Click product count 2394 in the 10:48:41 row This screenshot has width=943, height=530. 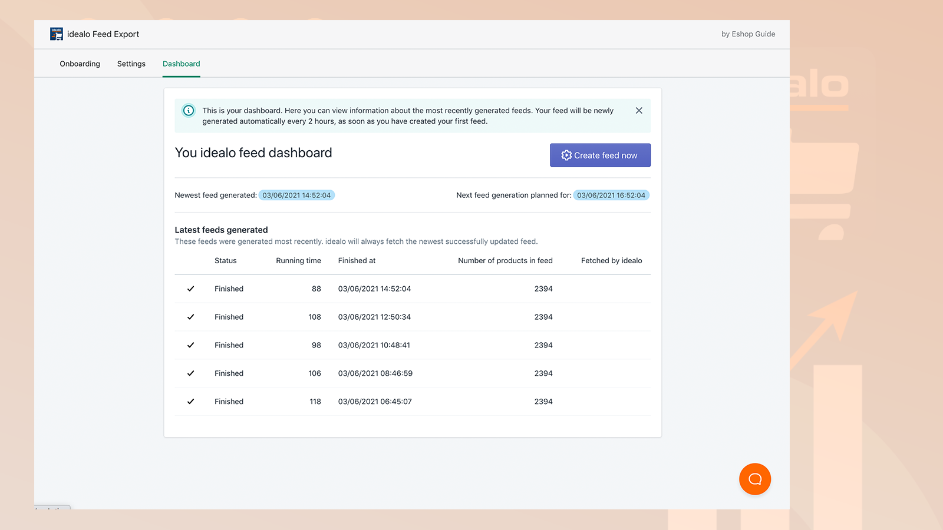pos(543,345)
